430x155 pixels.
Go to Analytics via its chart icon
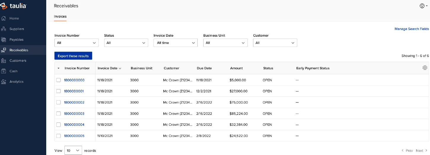[4, 82]
